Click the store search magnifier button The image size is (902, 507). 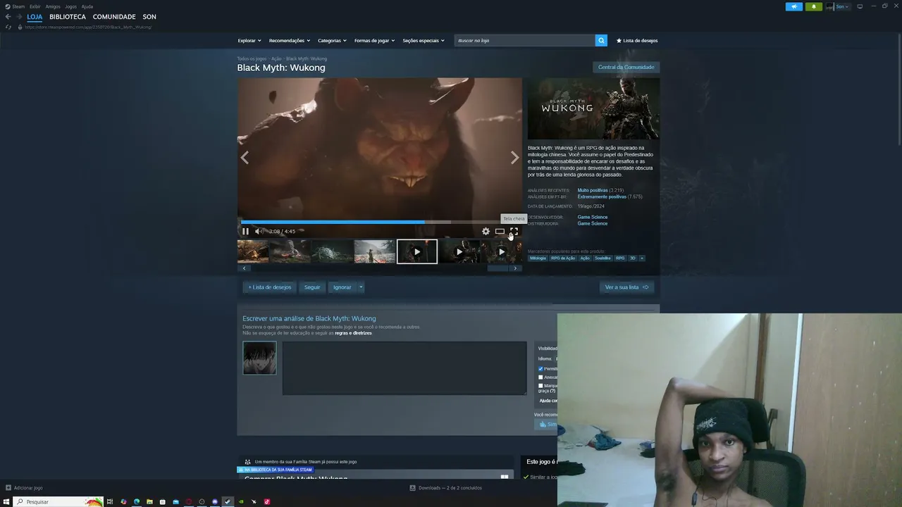[x=601, y=40]
